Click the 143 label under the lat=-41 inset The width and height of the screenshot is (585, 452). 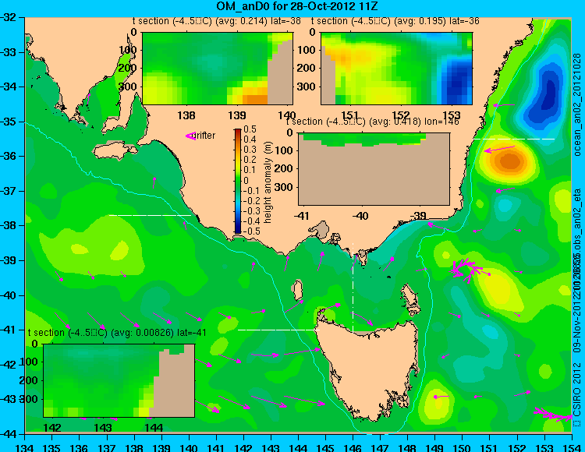pos(103,427)
